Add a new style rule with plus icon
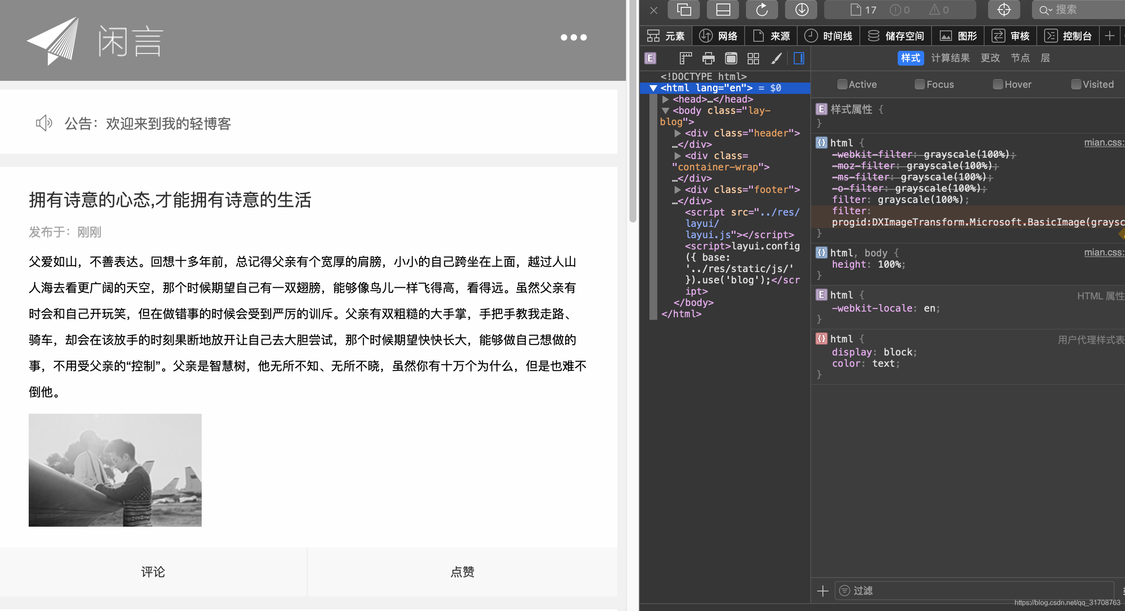 tap(823, 591)
